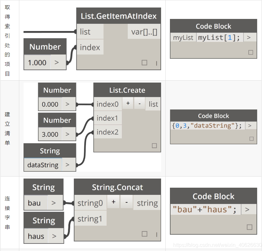The image size is (265, 251).
Task: Click the string1 input port on String.Concat
Action: click(x=91, y=218)
